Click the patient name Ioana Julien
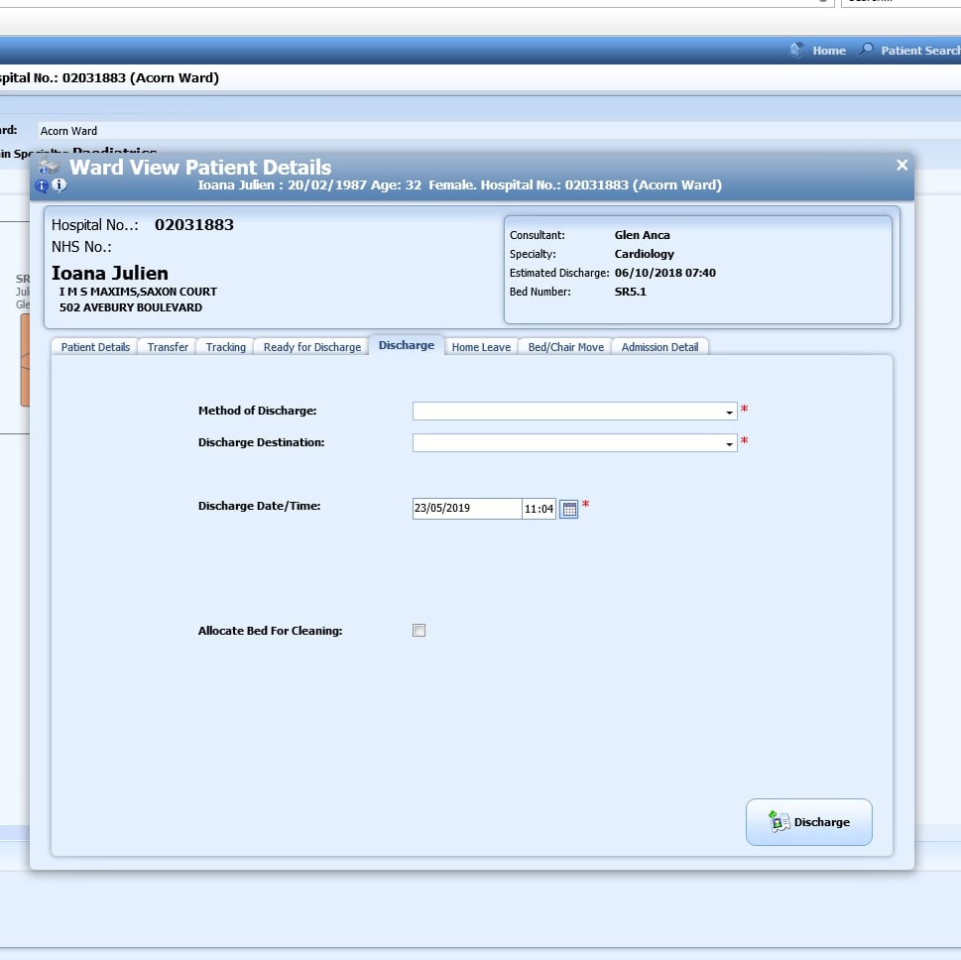 pyautogui.click(x=110, y=273)
